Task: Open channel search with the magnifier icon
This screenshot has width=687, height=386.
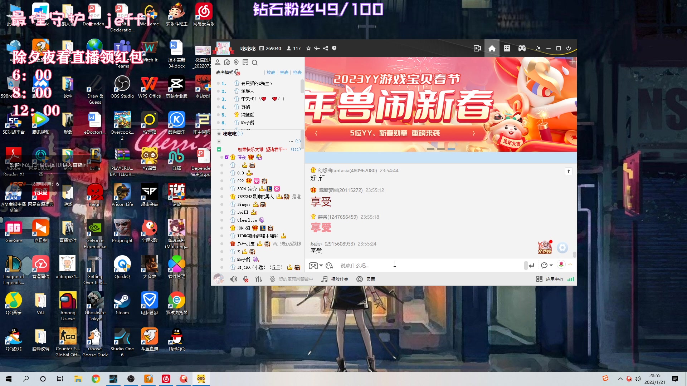Action: tap(255, 63)
